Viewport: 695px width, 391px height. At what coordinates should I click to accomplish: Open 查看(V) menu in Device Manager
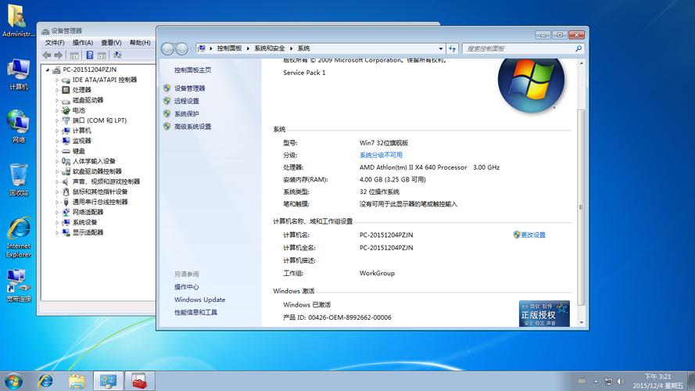[111, 42]
